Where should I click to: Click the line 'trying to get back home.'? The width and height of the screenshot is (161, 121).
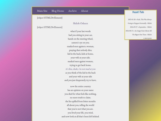(x=80, y=65)
